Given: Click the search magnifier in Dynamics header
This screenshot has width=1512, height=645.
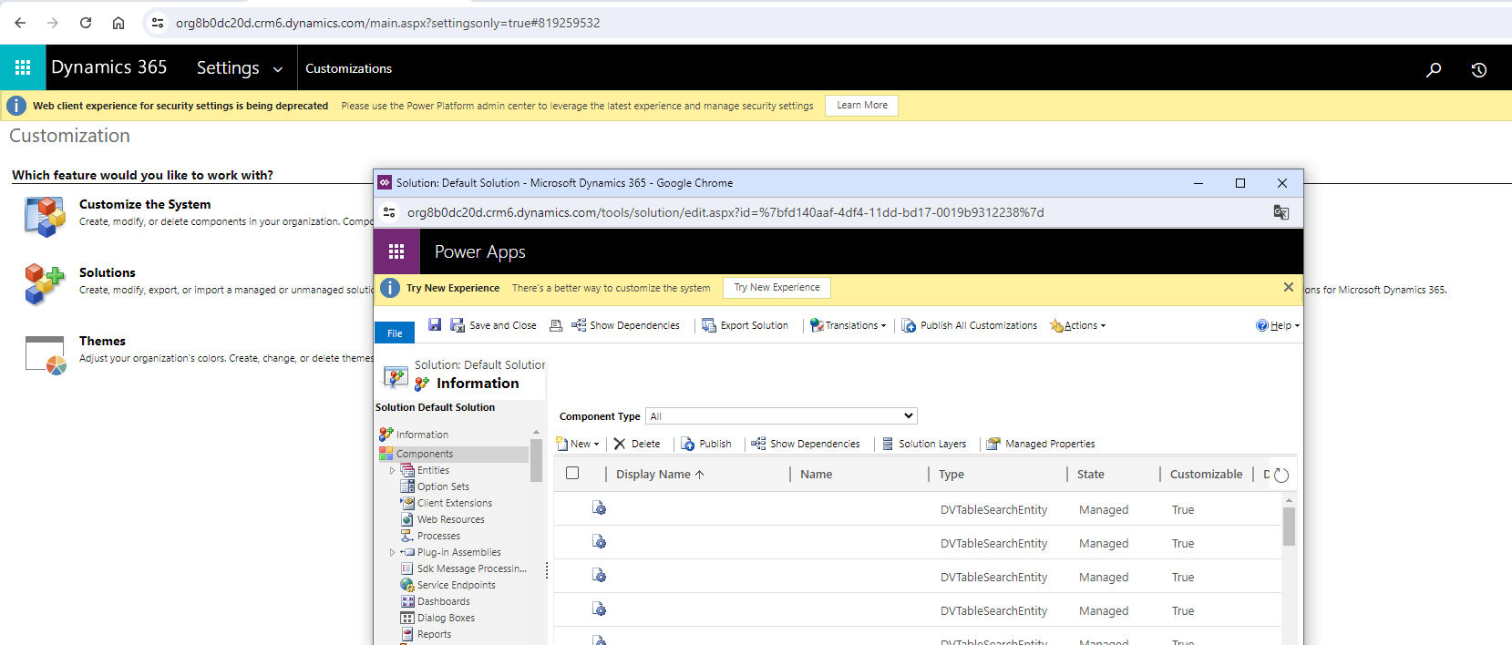Looking at the screenshot, I should 1434,69.
